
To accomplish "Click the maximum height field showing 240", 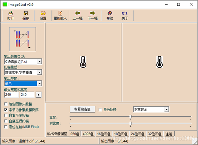I will point(27,95).
